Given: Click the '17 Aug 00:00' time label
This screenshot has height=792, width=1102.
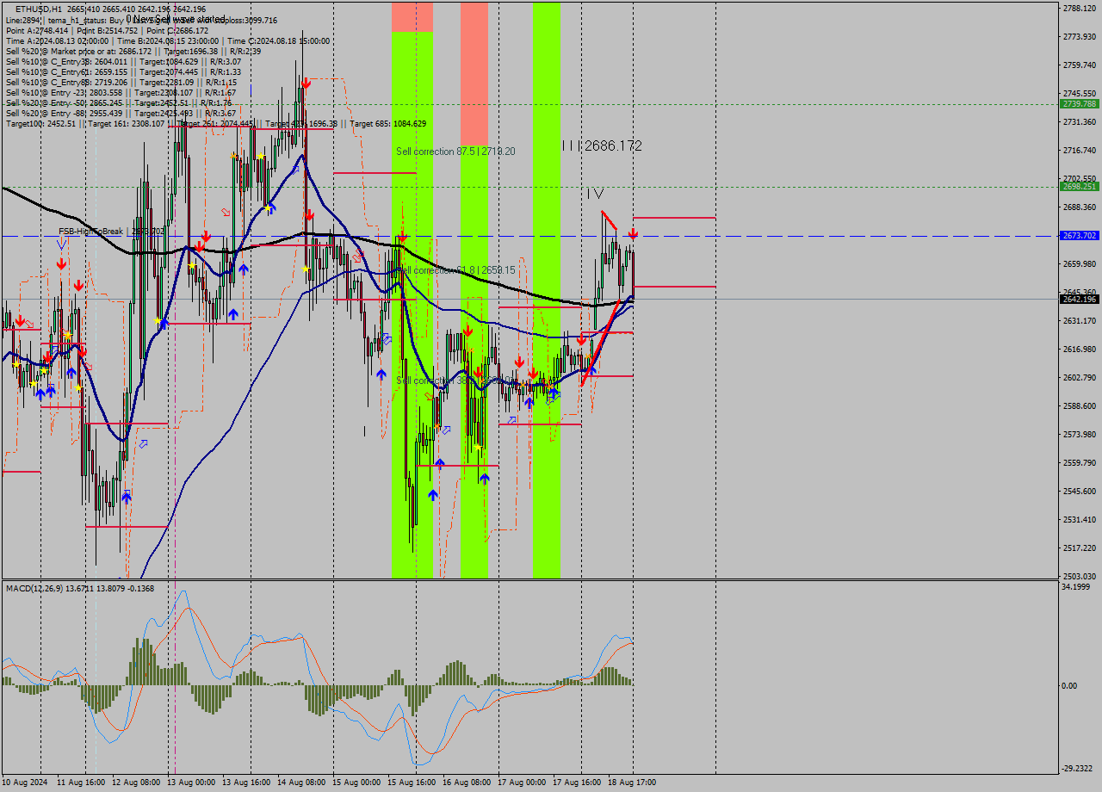Looking at the screenshot, I should coord(522,783).
